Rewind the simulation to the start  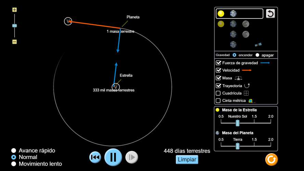95,157
